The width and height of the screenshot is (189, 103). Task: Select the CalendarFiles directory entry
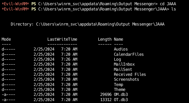click(x=129, y=54)
